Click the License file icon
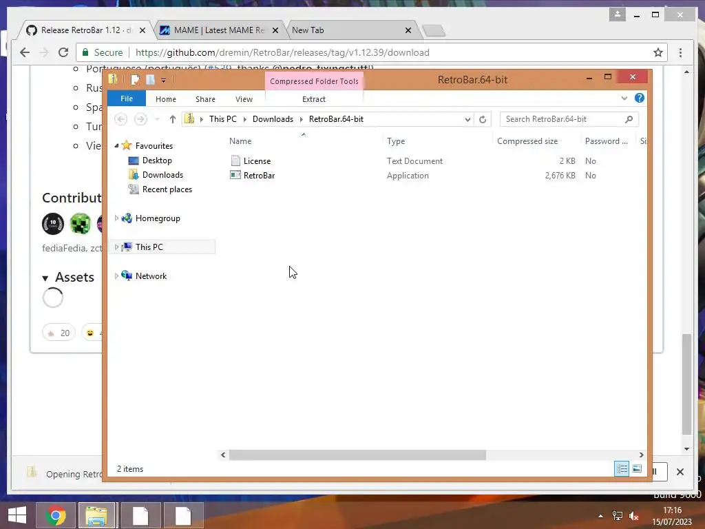This screenshot has height=529, width=705. pyautogui.click(x=235, y=160)
